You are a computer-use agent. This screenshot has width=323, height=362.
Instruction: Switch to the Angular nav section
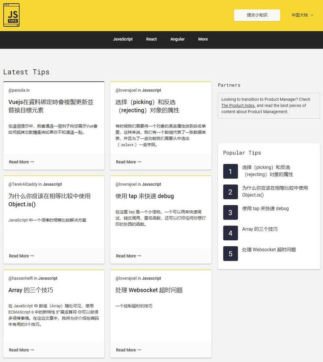(x=177, y=39)
